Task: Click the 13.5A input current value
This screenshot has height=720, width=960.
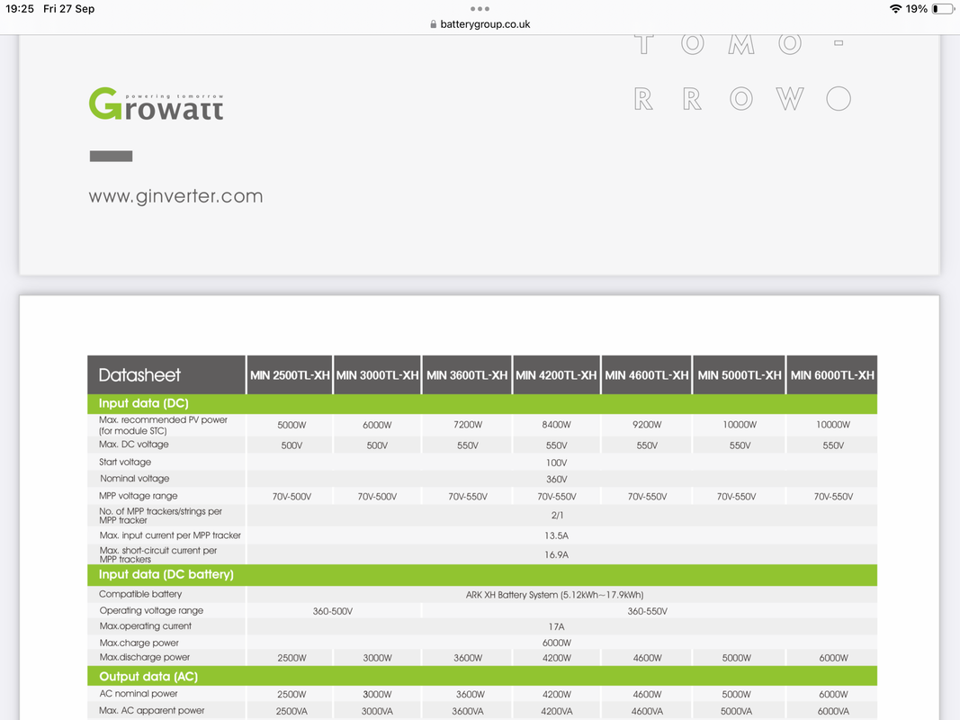Action: [557, 535]
